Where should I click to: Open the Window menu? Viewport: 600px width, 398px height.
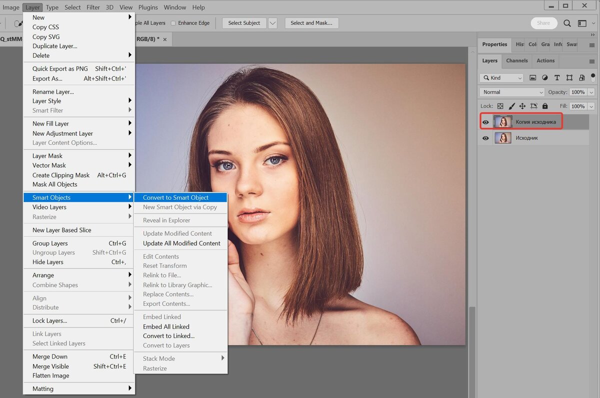point(175,7)
